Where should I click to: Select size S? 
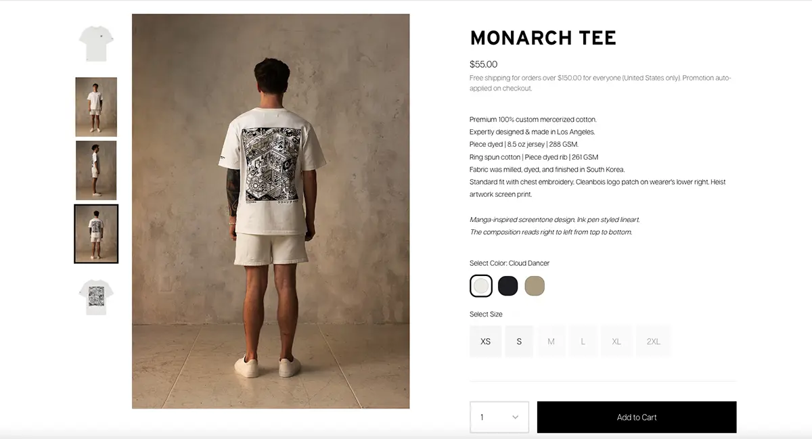click(x=519, y=342)
